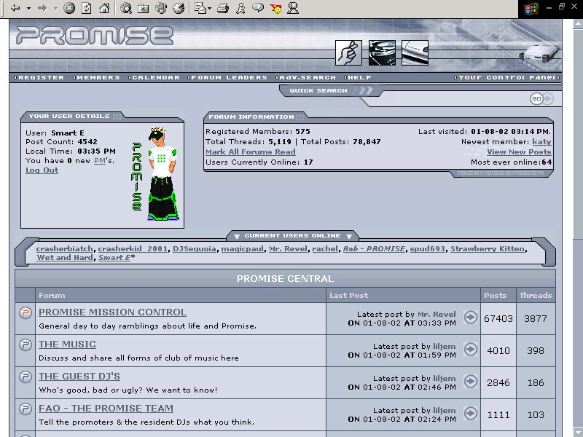Image resolution: width=583 pixels, height=437 pixels.
Task: Open latest post arrow for Promise Mission Control
Action: [471, 318]
